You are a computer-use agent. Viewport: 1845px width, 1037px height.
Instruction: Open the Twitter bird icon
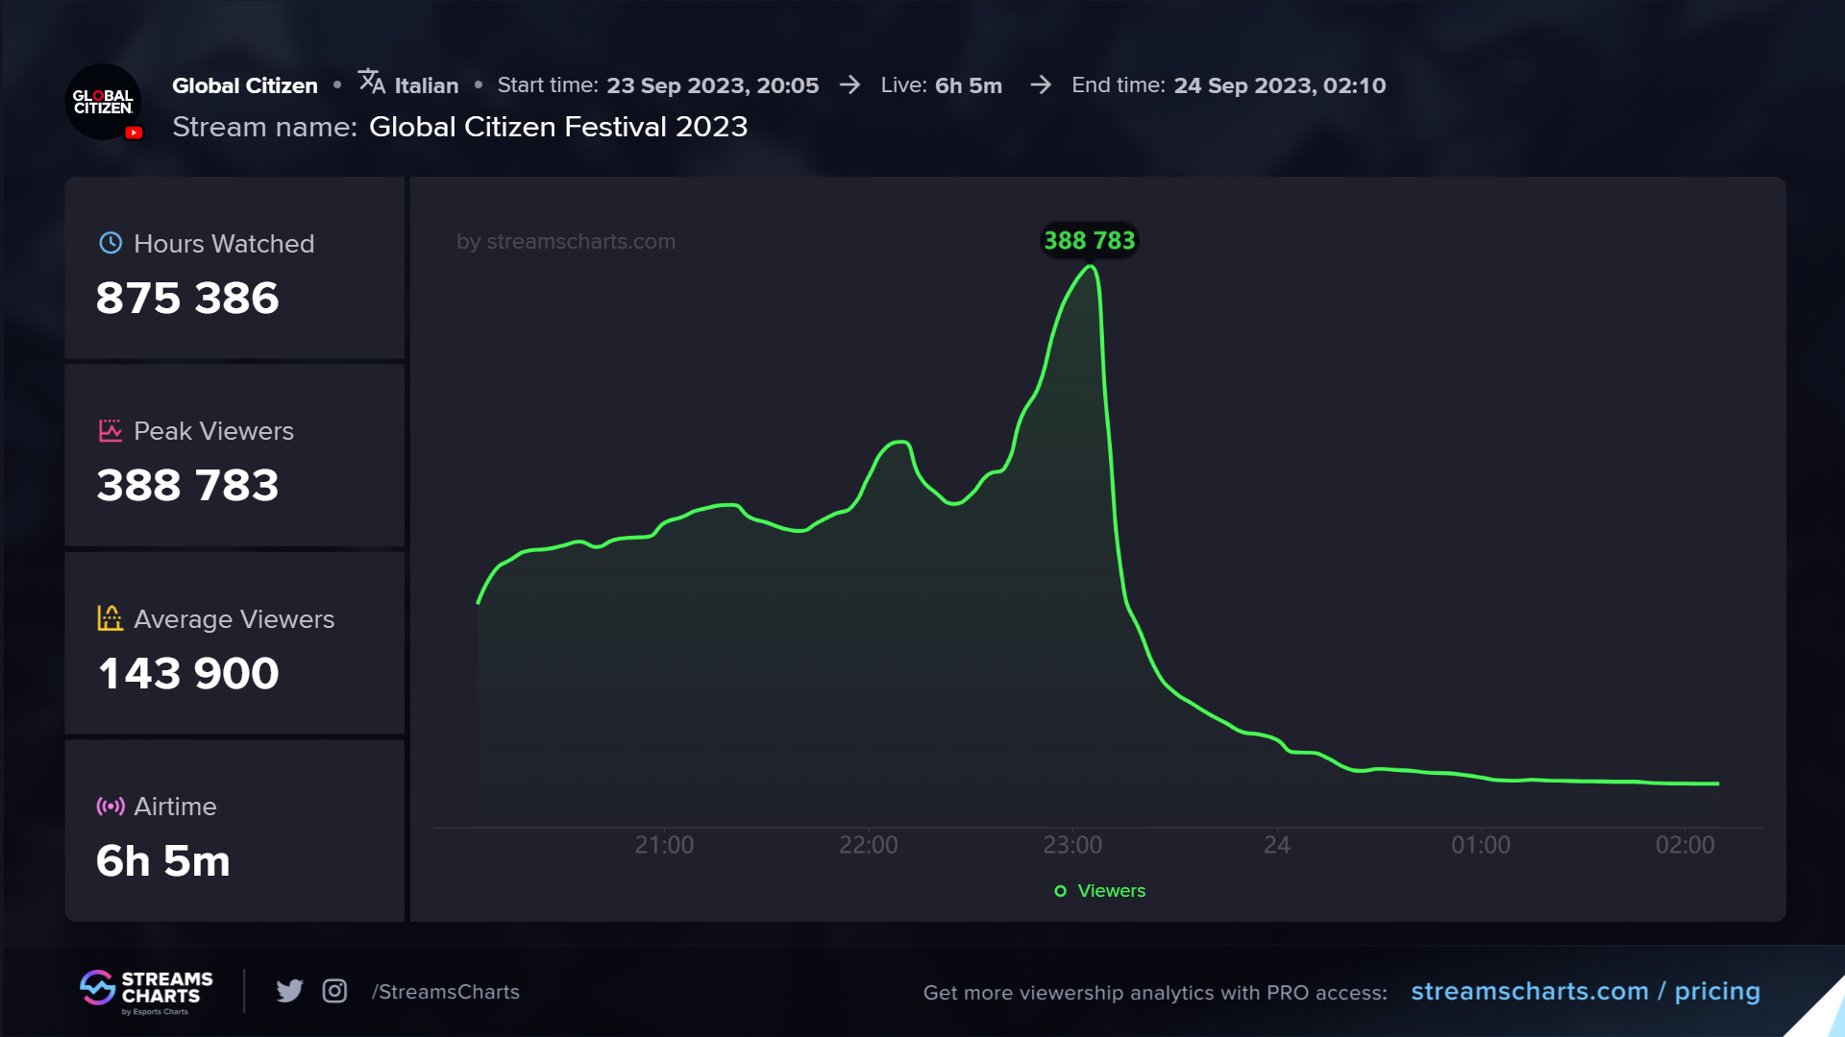point(289,991)
